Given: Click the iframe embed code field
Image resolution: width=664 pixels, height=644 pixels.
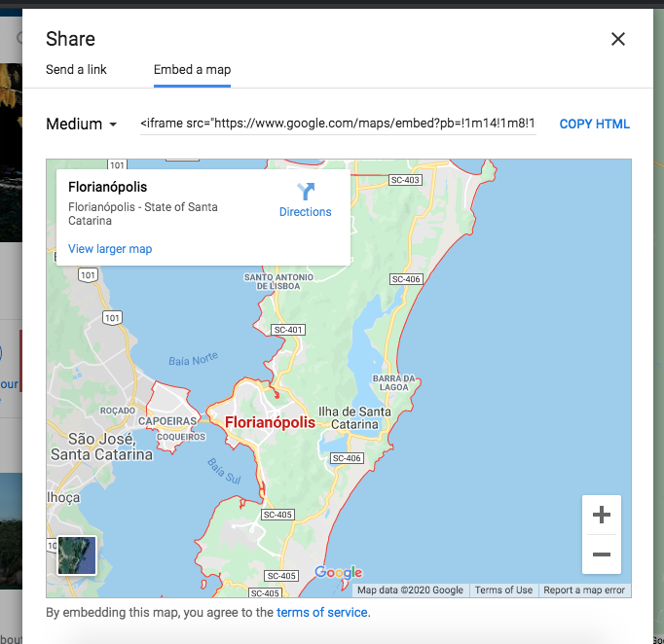Looking at the screenshot, I should click(338, 124).
